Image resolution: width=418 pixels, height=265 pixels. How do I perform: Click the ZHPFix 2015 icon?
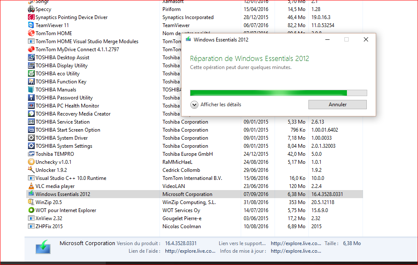31,226
